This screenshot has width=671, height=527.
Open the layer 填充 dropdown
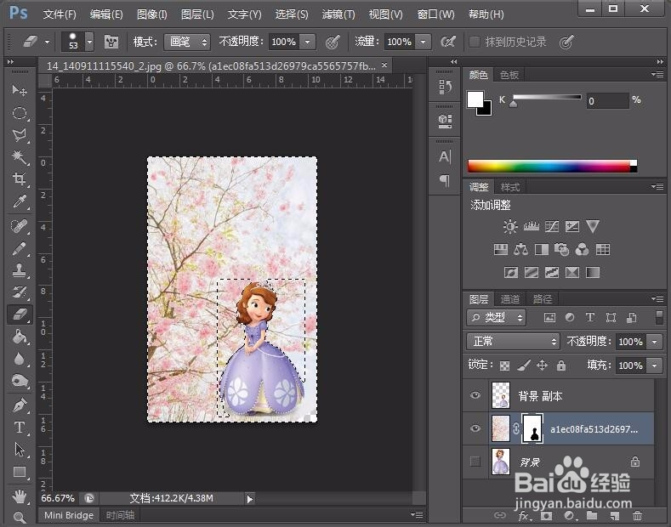coord(654,365)
